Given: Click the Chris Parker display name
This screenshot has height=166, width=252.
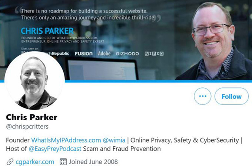Looking at the screenshot, I should point(31,117).
